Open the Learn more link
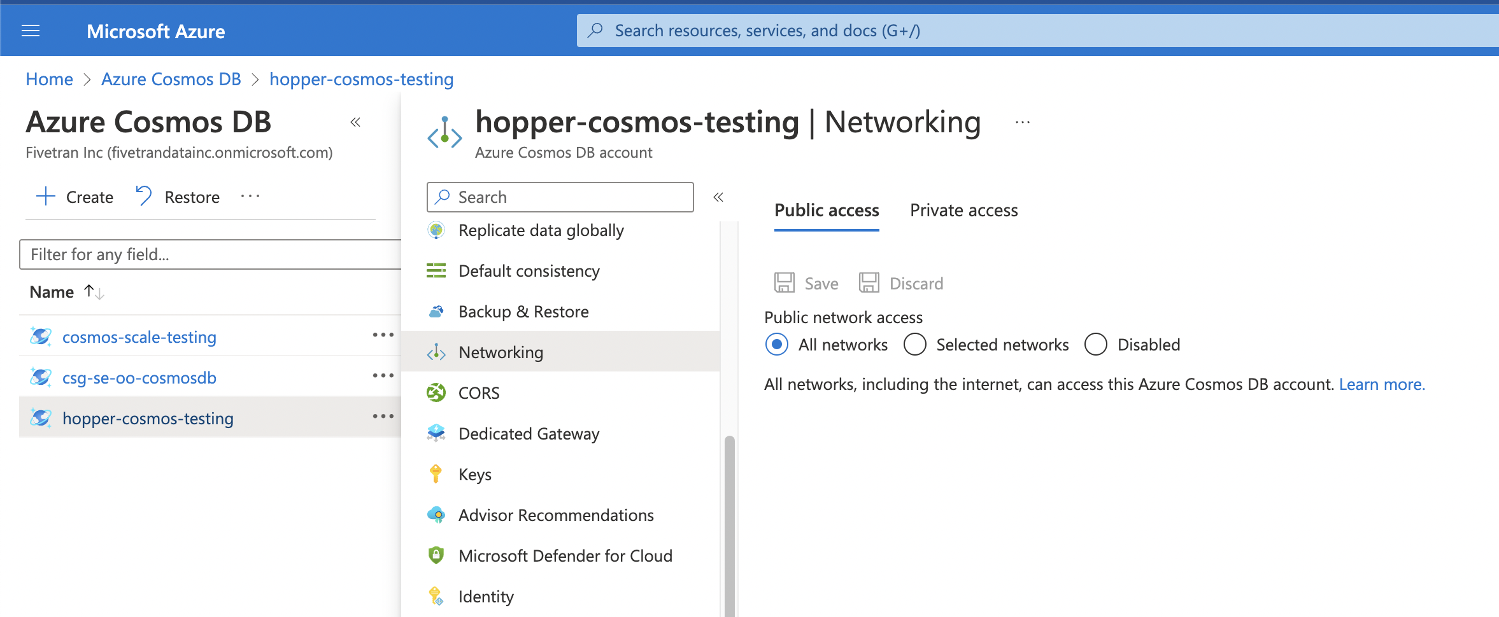The height and width of the screenshot is (617, 1499). 1382,384
